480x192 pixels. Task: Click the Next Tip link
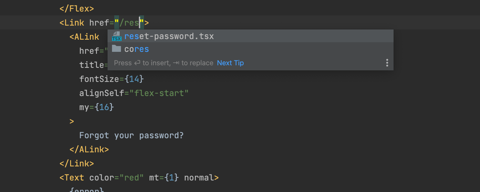230,63
